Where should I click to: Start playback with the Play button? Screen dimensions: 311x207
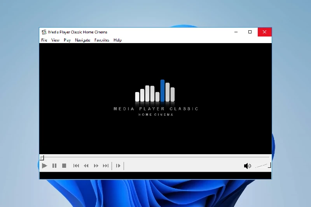click(x=44, y=166)
